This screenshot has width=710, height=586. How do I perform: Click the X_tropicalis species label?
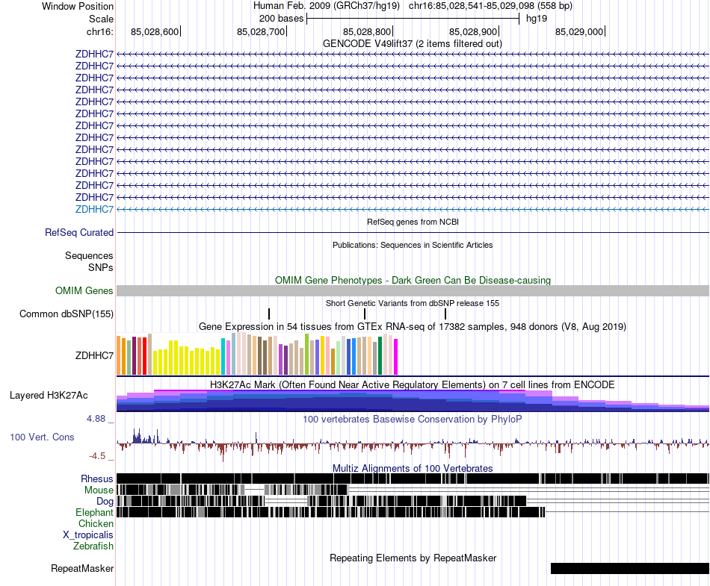(88, 535)
